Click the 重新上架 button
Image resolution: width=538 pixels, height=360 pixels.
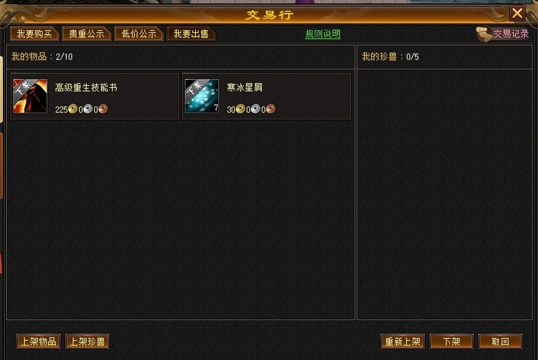[402, 341]
